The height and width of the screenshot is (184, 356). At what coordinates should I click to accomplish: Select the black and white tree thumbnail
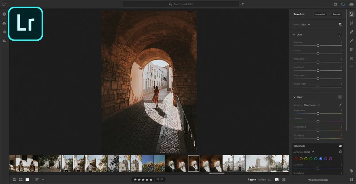pos(113,163)
